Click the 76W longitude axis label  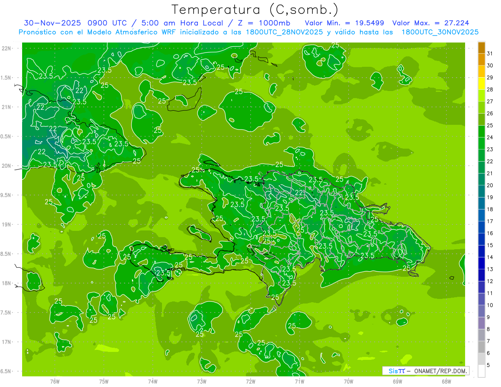(55, 382)
